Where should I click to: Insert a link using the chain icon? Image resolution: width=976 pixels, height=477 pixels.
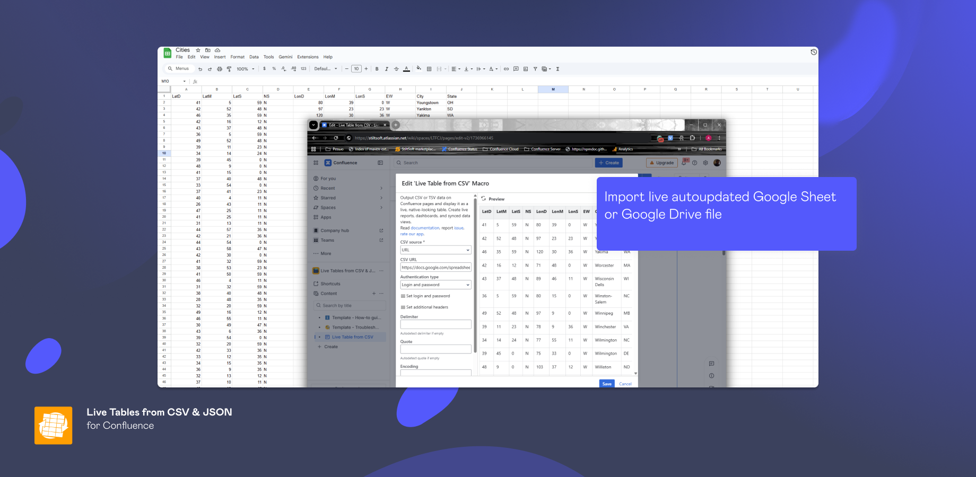(x=506, y=69)
